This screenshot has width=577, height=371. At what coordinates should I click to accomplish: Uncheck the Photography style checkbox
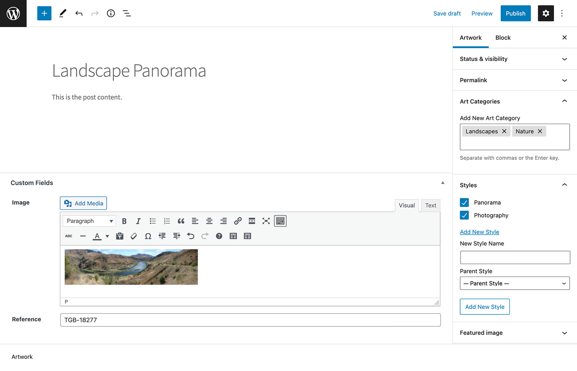pos(464,215)
